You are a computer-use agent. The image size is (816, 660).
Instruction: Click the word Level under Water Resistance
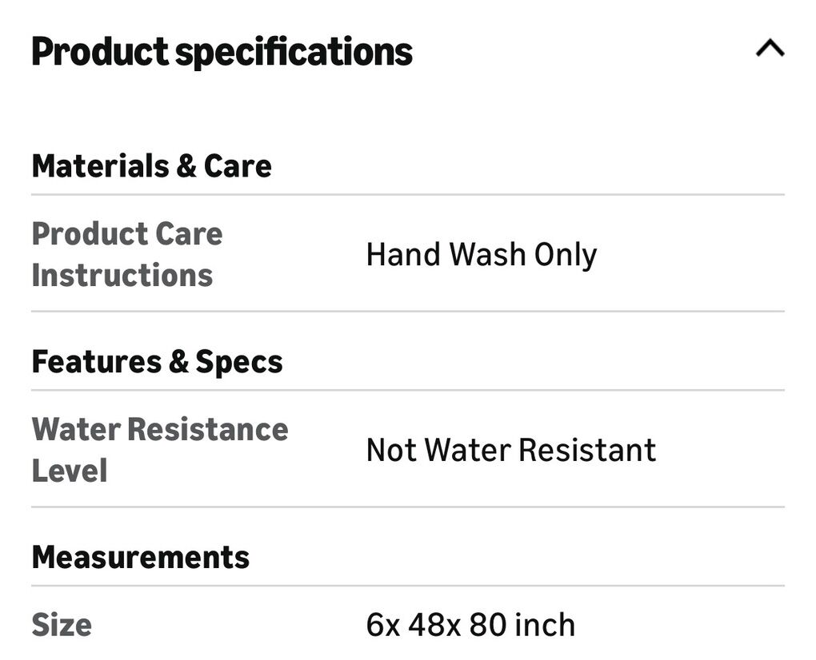pyautogui.click(x=70, y=471)
